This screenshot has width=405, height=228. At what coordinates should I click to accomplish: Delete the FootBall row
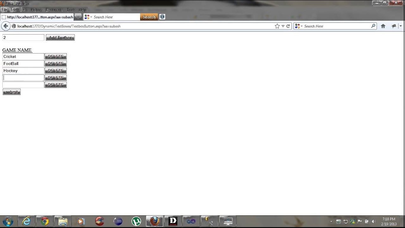(x=56, y=64)
